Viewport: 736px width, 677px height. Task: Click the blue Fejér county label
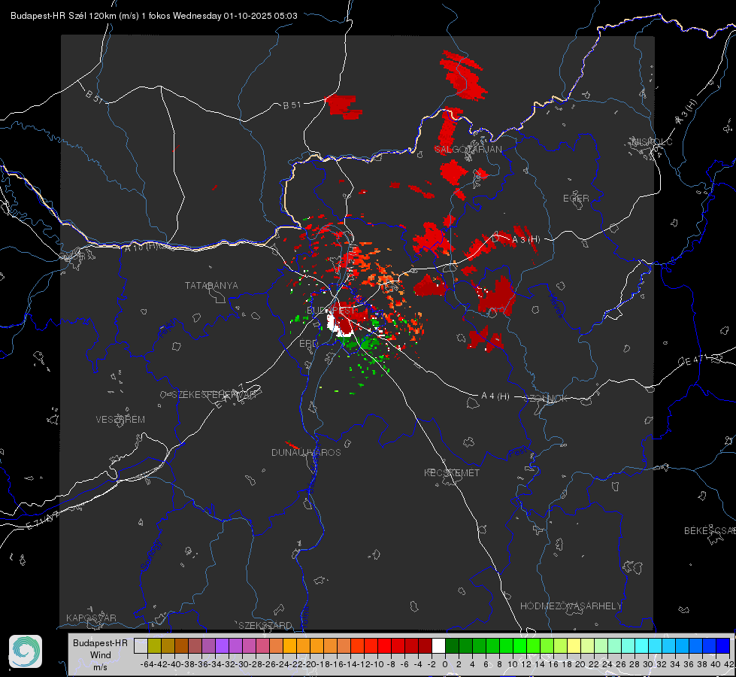pos(168,329)
